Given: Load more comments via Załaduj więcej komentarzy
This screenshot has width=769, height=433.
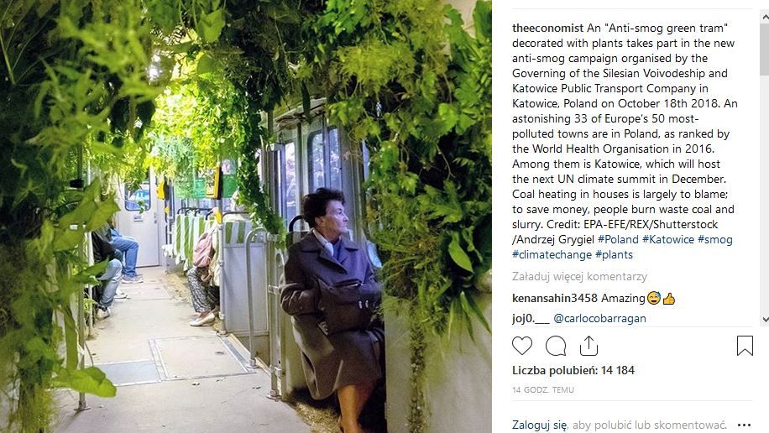Looking at the screenshot, I should tap(580, 277).
